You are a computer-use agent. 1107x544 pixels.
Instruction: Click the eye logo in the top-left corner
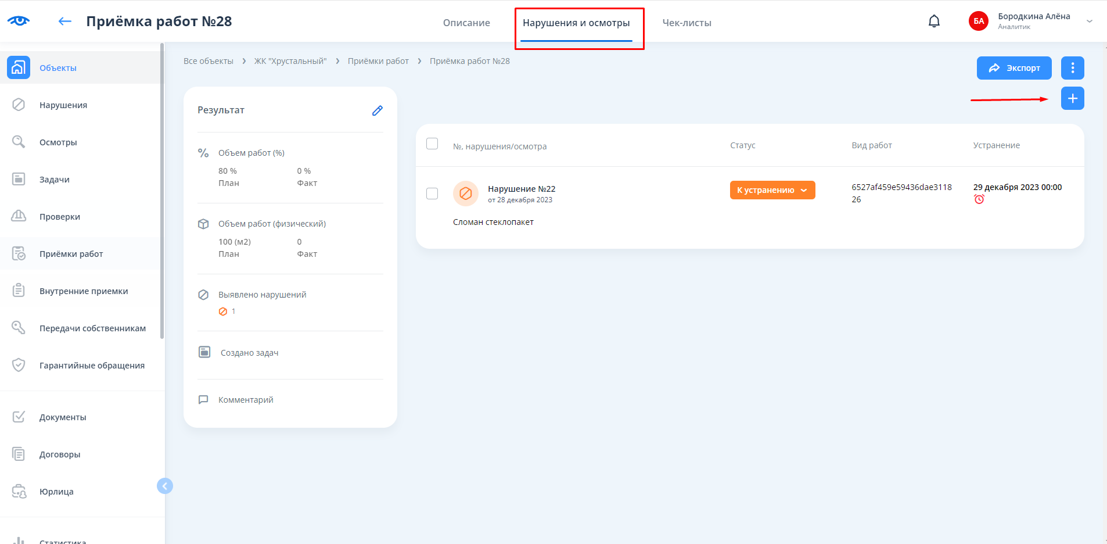(19, 21)
